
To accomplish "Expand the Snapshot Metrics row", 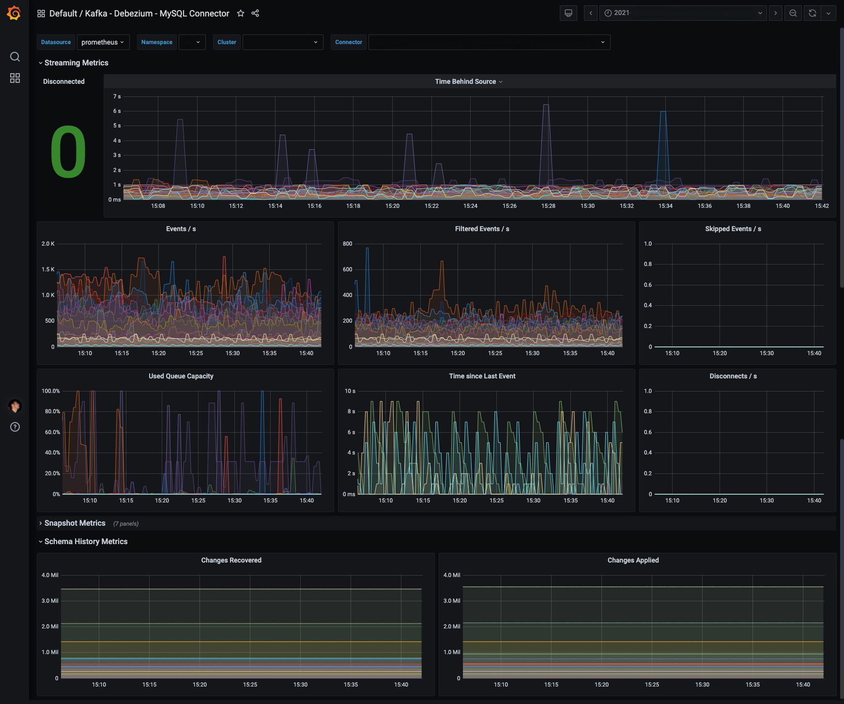I will 75,523.
